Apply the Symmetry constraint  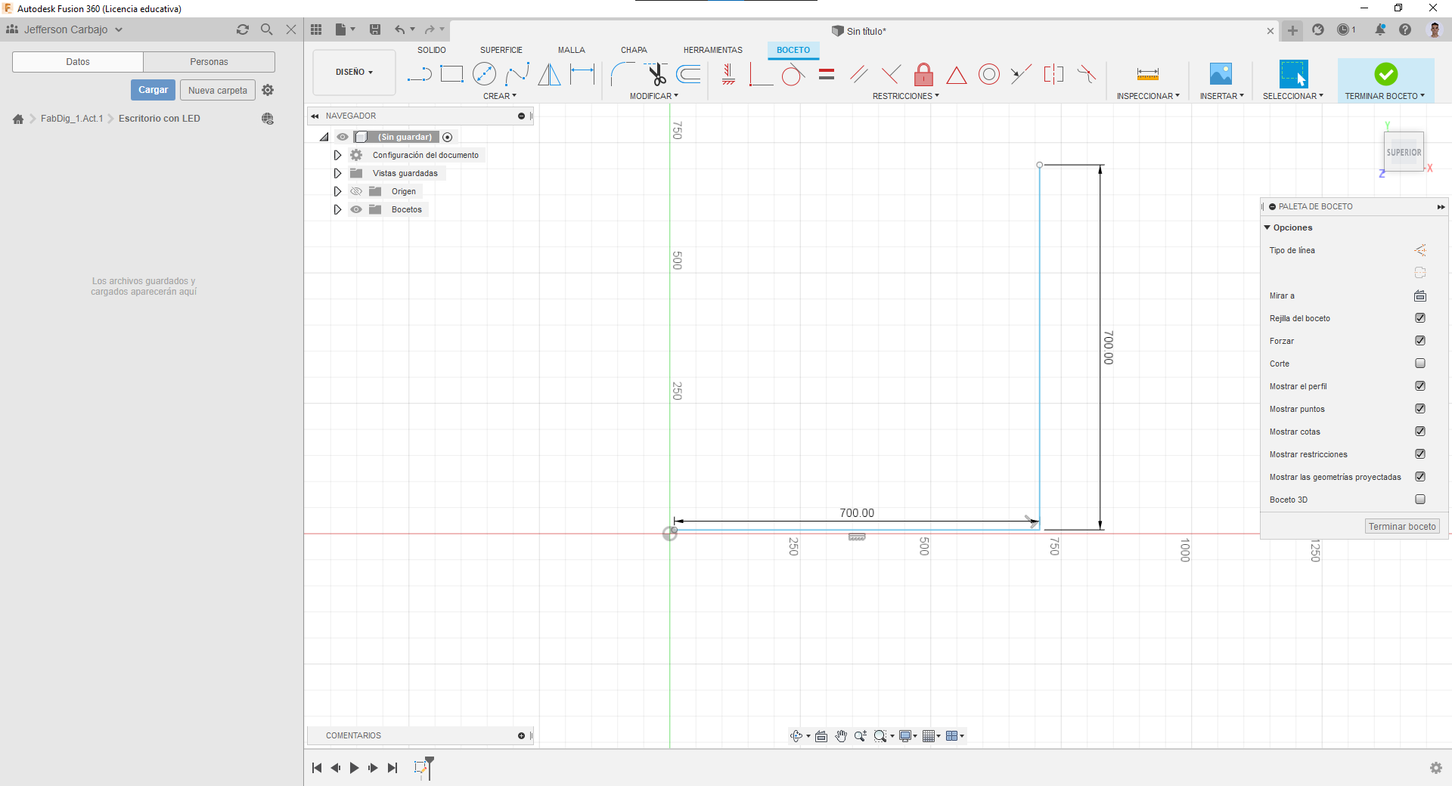[1053, 74]
